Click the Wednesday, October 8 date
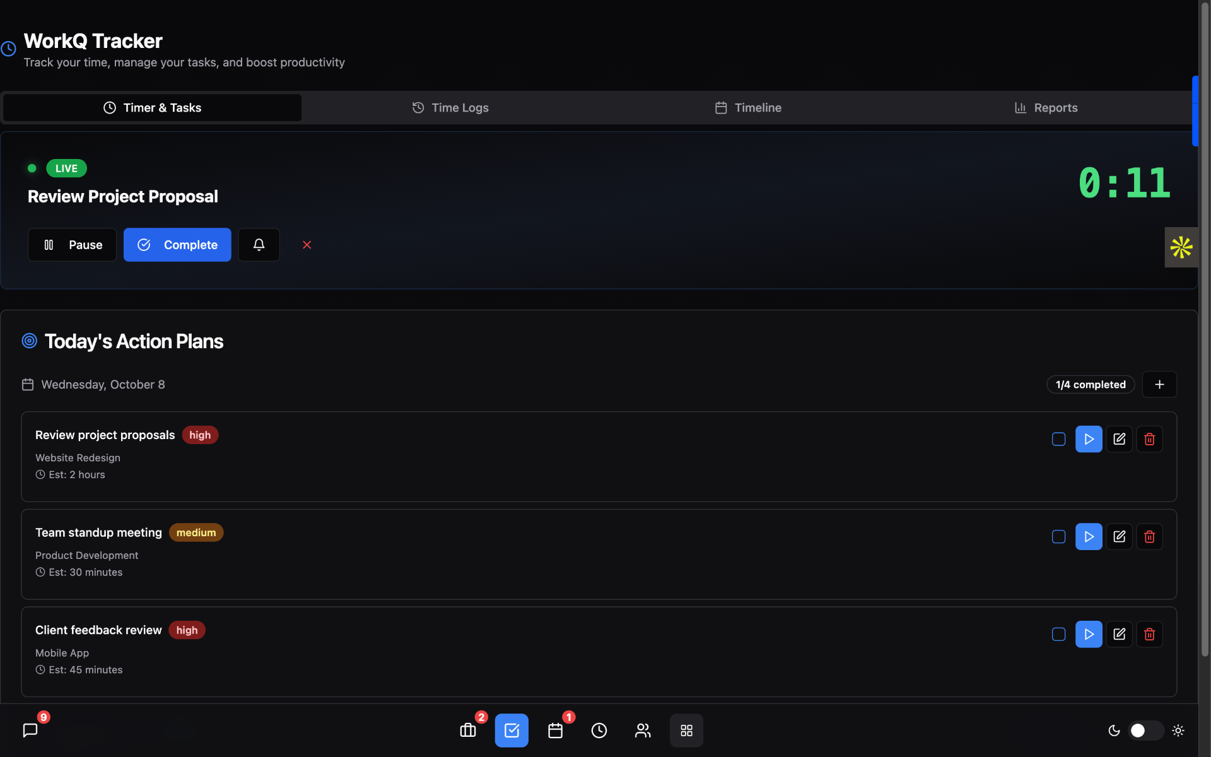Screen dimensions: 1211x757 point(103,385)
